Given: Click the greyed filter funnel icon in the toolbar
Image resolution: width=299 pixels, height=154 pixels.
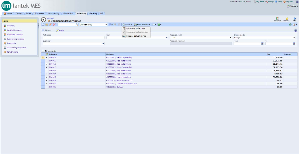Looking at the screenshot, I should (x=115, y=25).
